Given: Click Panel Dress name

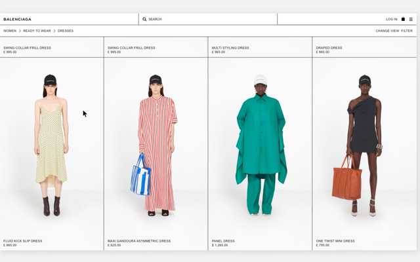Looking at the screenshot, I should point(223,241).
